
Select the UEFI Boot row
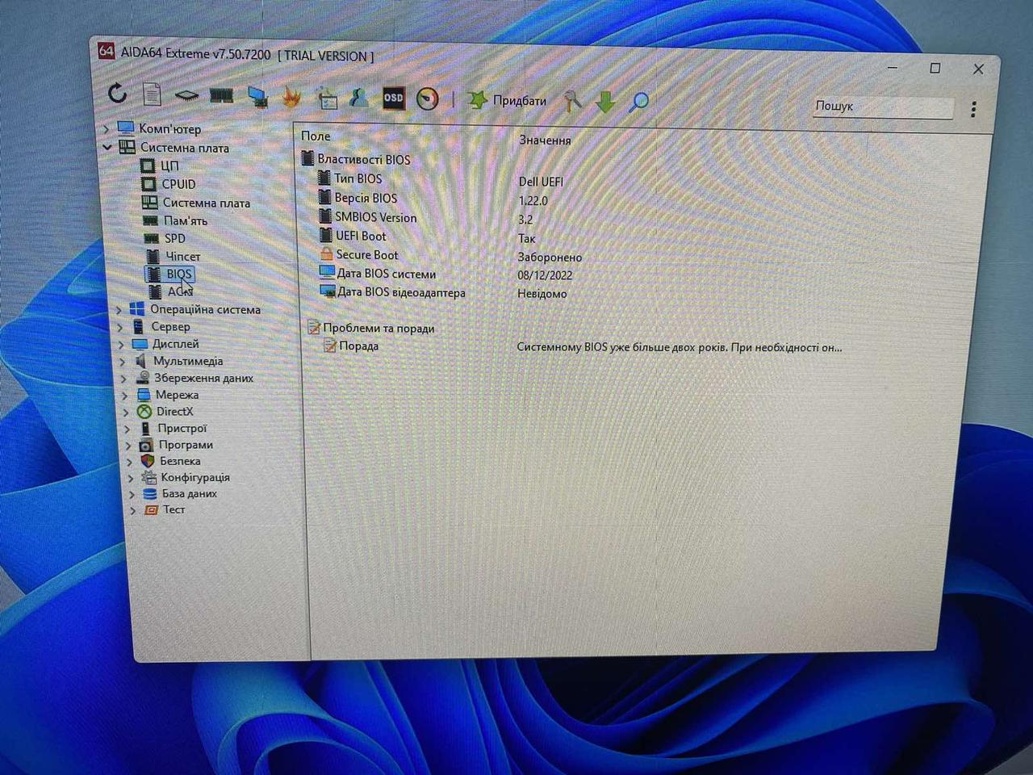[361, 236]
